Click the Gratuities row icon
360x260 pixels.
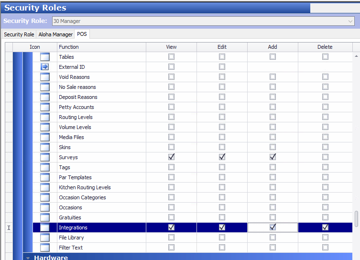tap(45, 217)
